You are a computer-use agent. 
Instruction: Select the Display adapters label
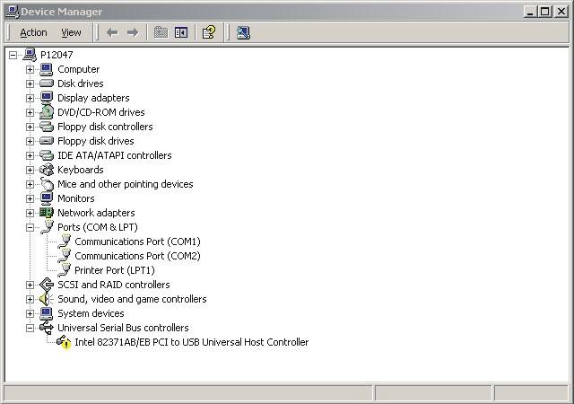[x=93, y=98]
